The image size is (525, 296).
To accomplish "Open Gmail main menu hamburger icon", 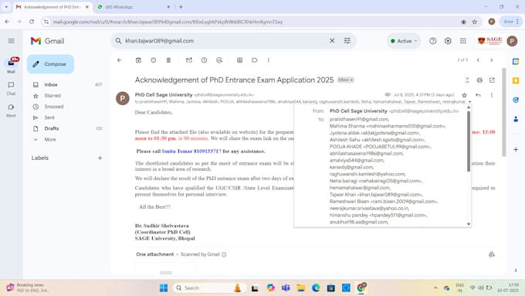I will (11, 41).
